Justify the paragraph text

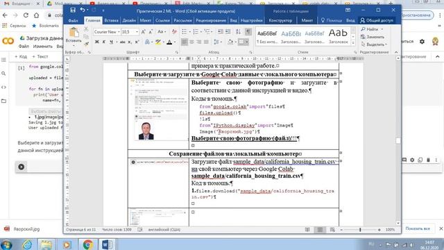pyautogui.click(x=206, y=42)
